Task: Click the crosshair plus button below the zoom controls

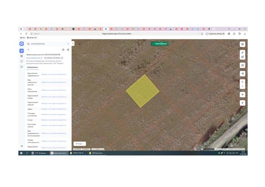Action: coord(242,94)
